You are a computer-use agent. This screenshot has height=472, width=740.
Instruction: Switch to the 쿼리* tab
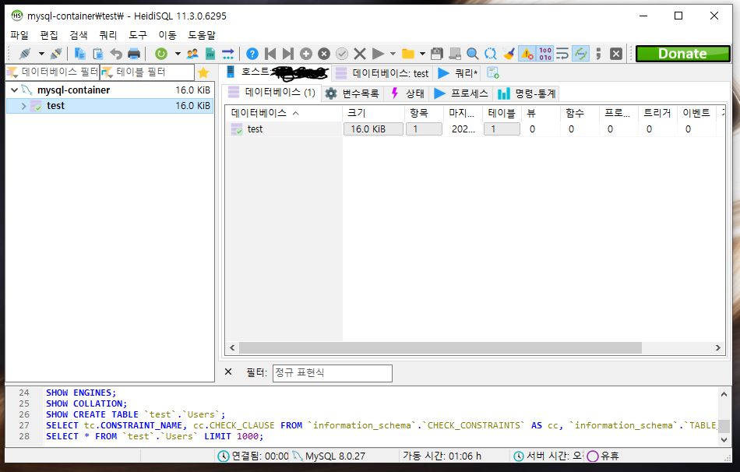coord(458,73)
